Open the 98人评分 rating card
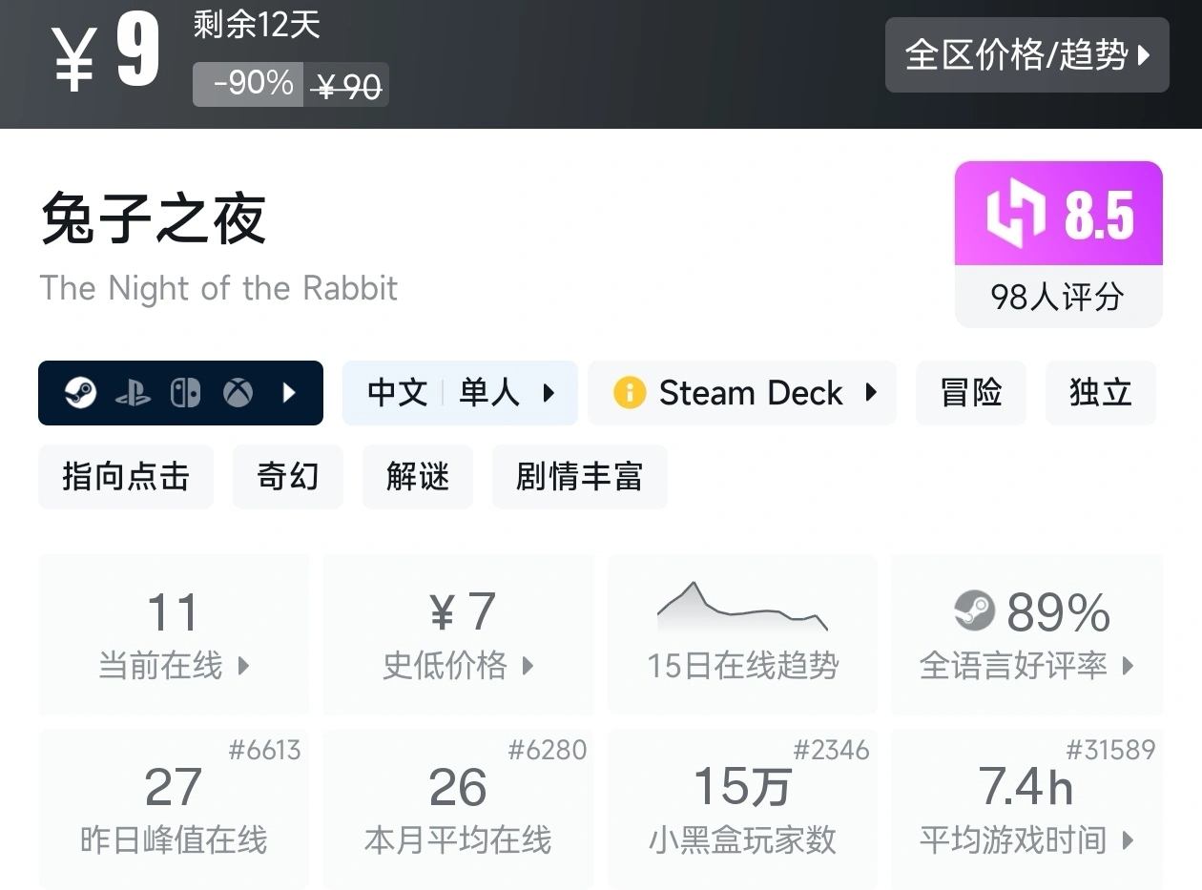 (1058, 298)
